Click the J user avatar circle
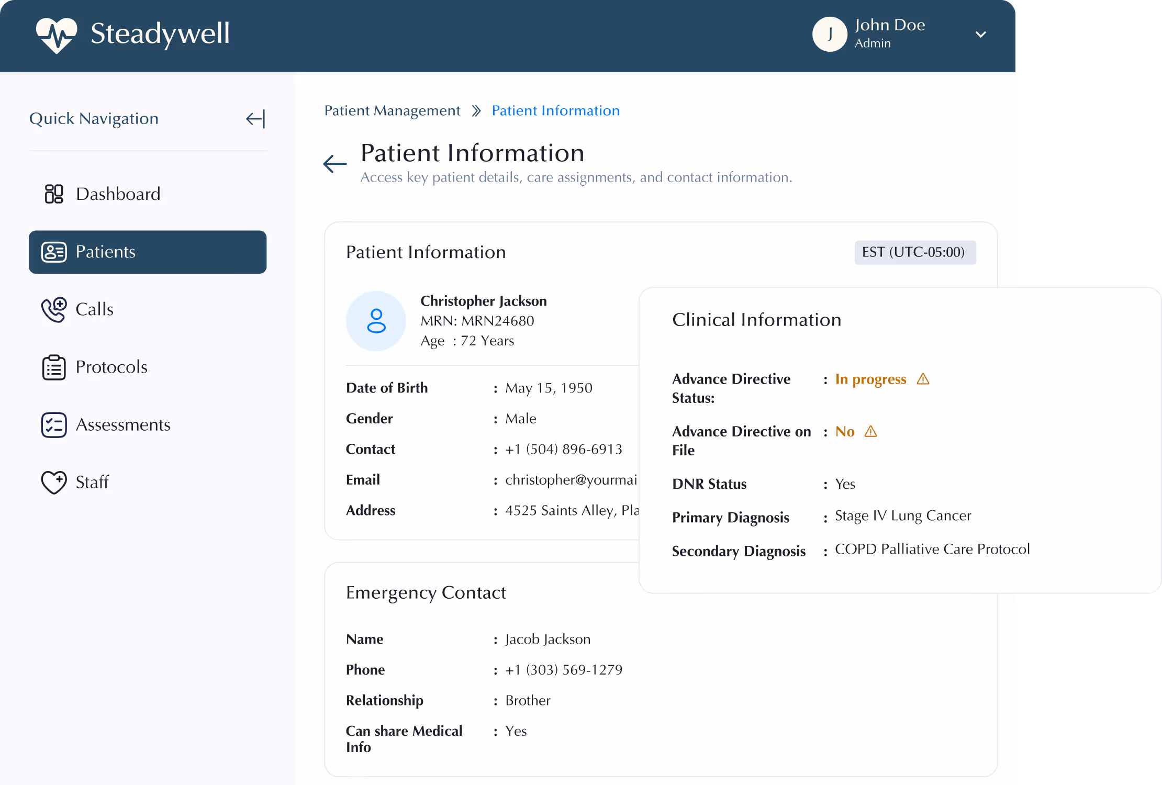This screenshot has width=1162, height=785. point(830,35)
